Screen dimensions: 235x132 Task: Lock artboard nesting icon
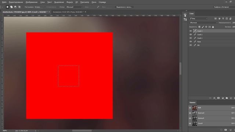coord(210,27)
